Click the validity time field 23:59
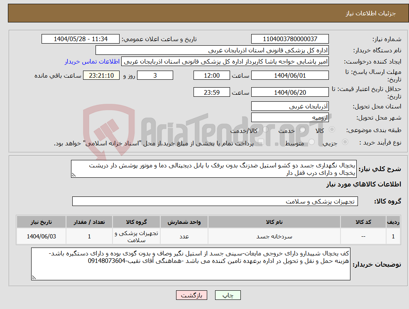The height and width of the screenshot is (309, 409). [211, 92]
